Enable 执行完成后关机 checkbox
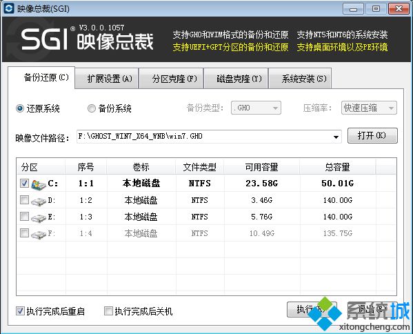The height and width of the screenshot is (334, 413). (108, 311)
